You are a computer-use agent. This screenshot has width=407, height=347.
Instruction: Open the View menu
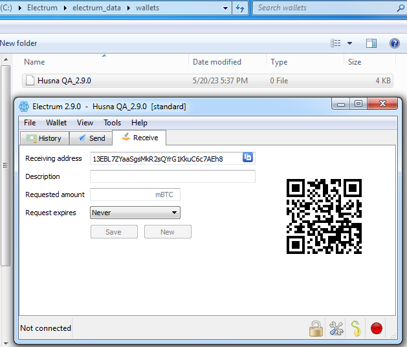[x=85, y=123]
